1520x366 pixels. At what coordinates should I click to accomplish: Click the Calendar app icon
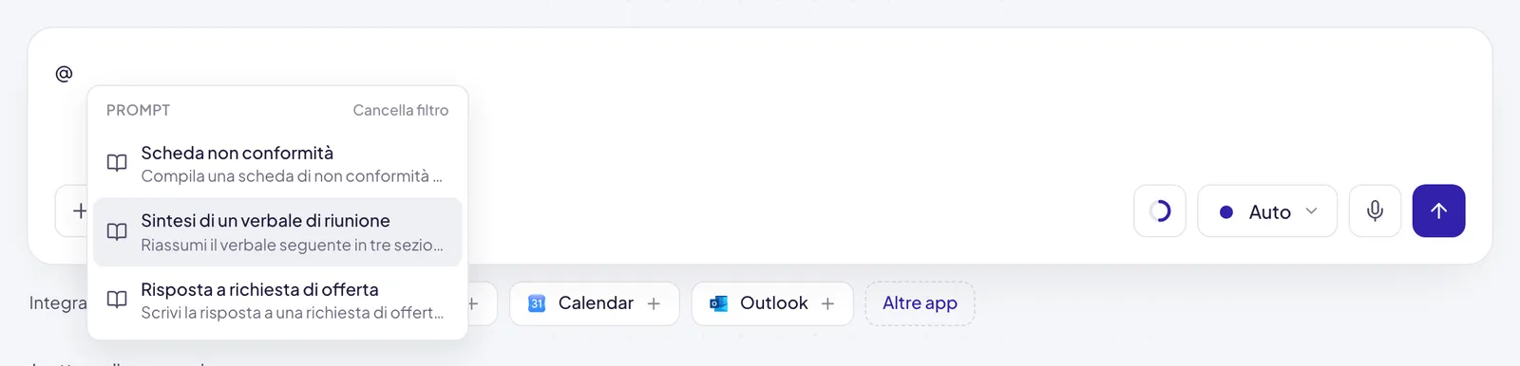coord(537,303)
